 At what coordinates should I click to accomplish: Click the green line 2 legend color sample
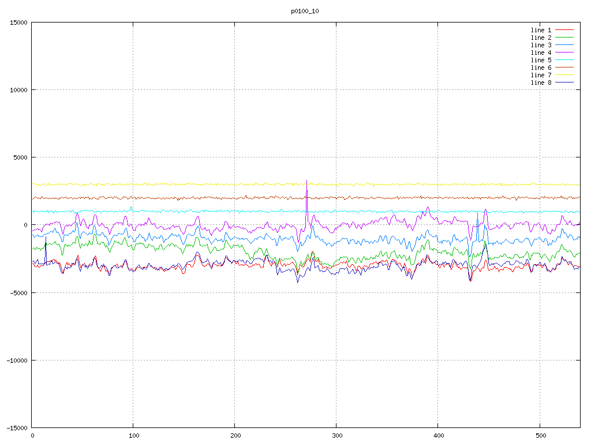tap(564, 37)
